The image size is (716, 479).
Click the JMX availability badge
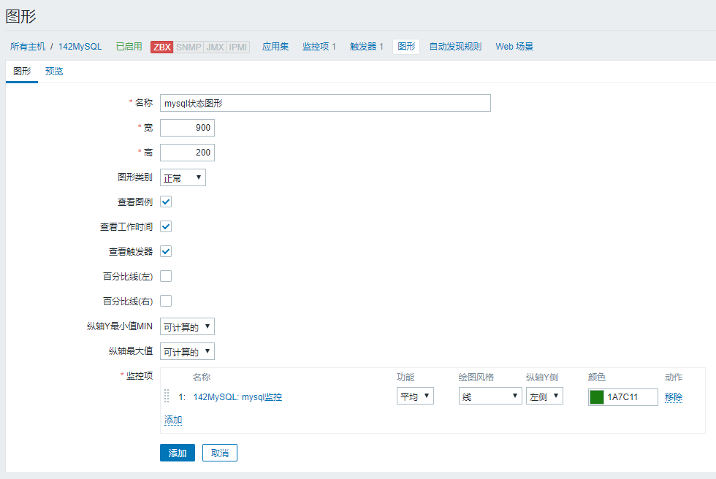[x=215, y=47]
